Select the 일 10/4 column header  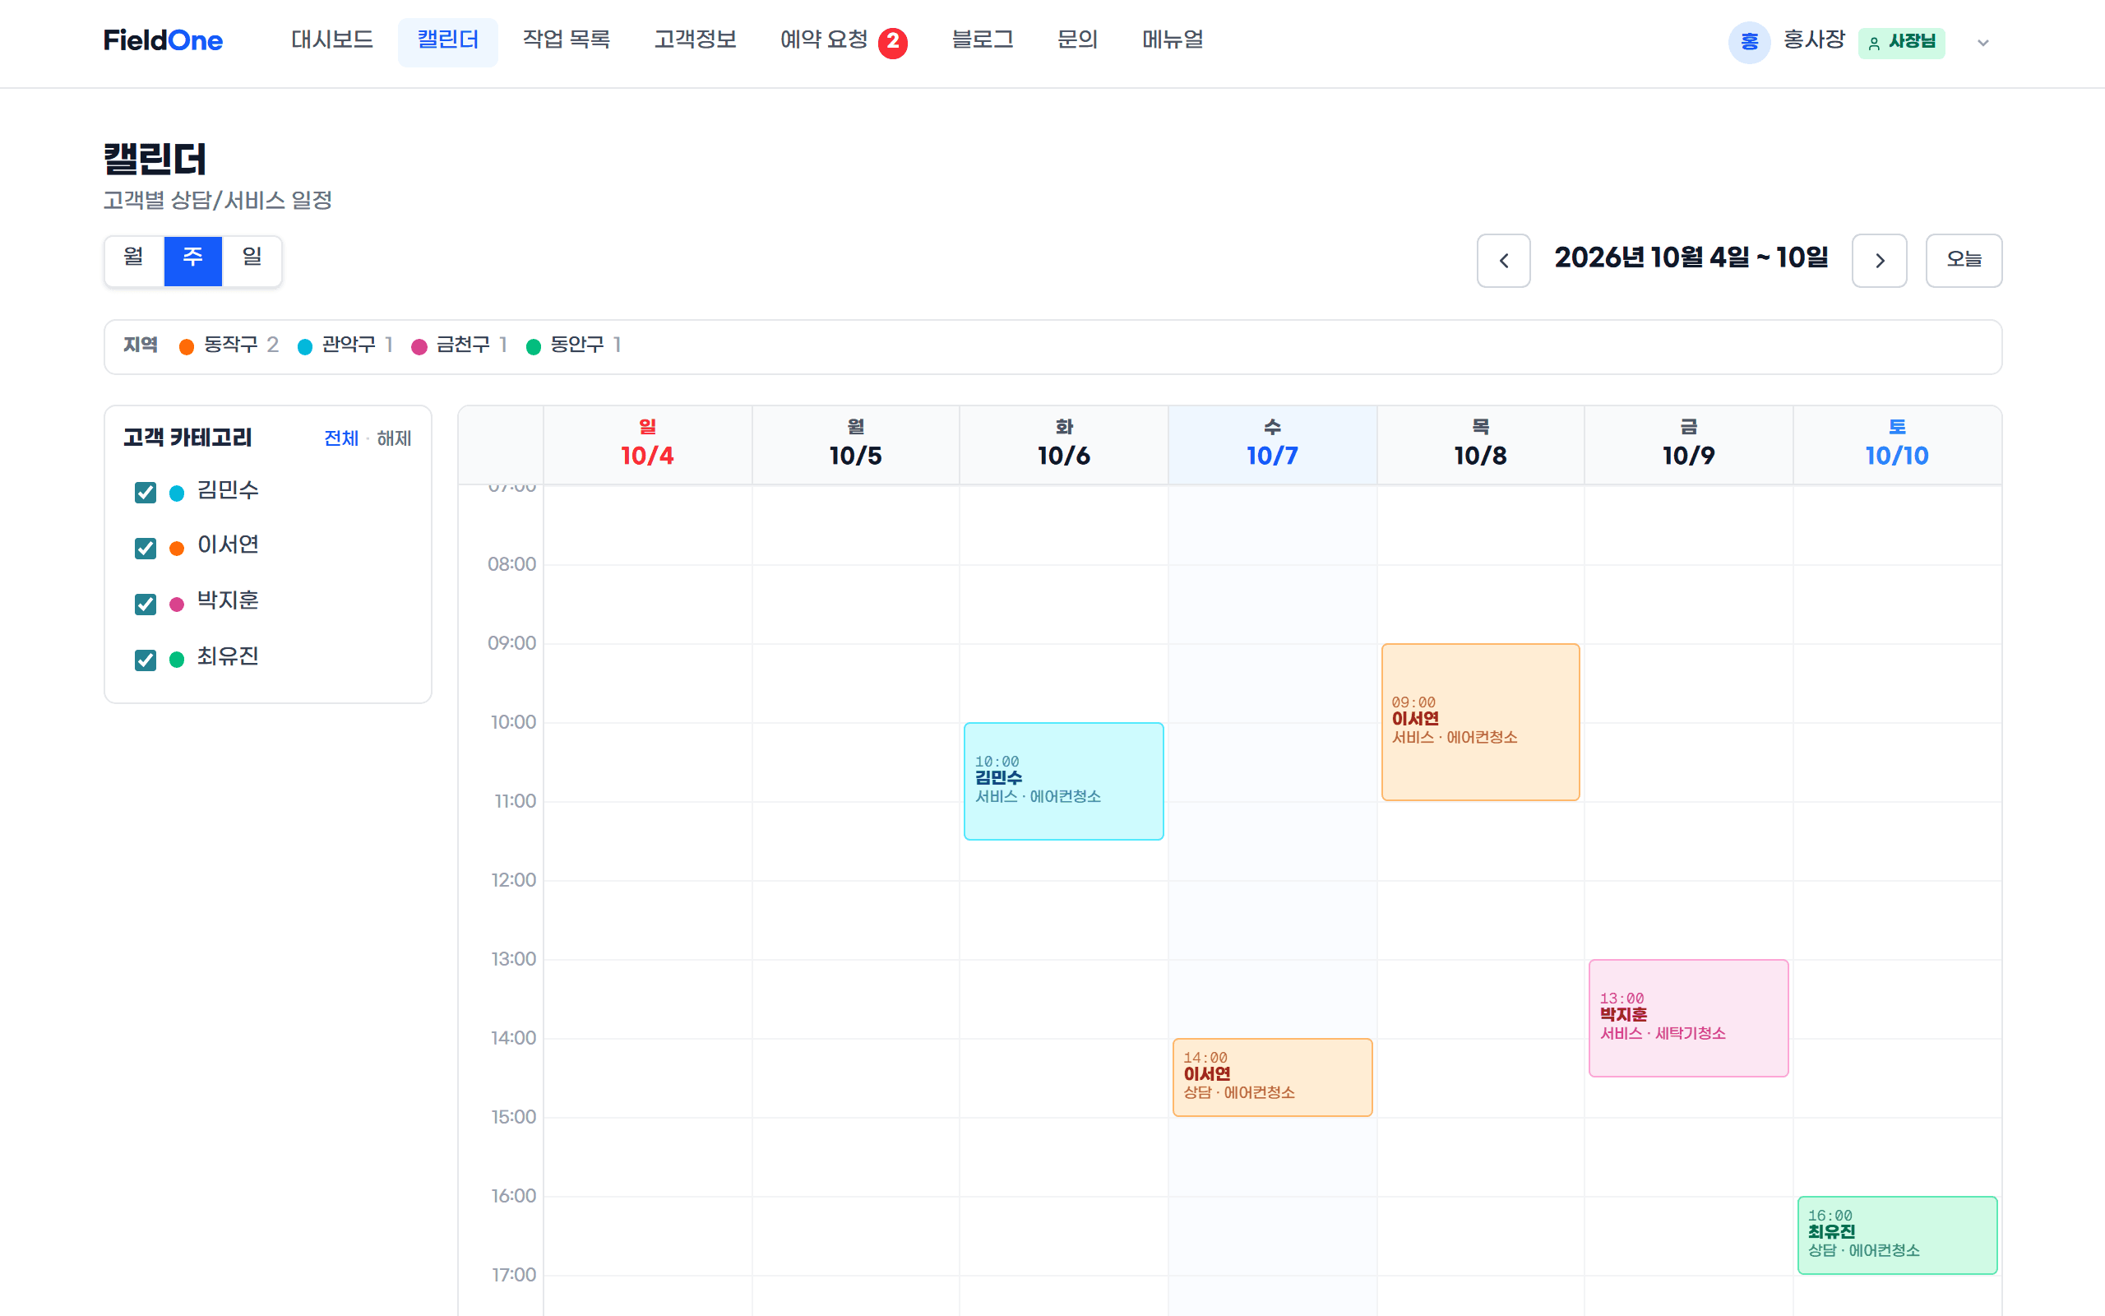[x=647, y=444]
